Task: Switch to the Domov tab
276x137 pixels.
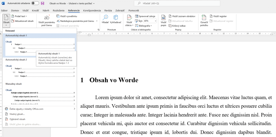Action: click(x=15, y=10)
